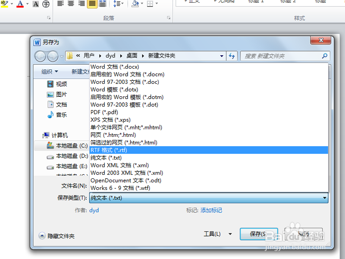This screenshot has width=345, height=259.
Task: Click the 桌面 breadcrumb segment
Action: pyautogui.click(x=132, y=56)
